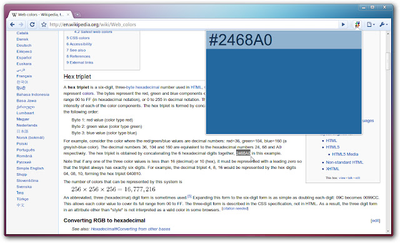Switch language to Català
This screenshot has width=400, height=243.
pos(22,33)
